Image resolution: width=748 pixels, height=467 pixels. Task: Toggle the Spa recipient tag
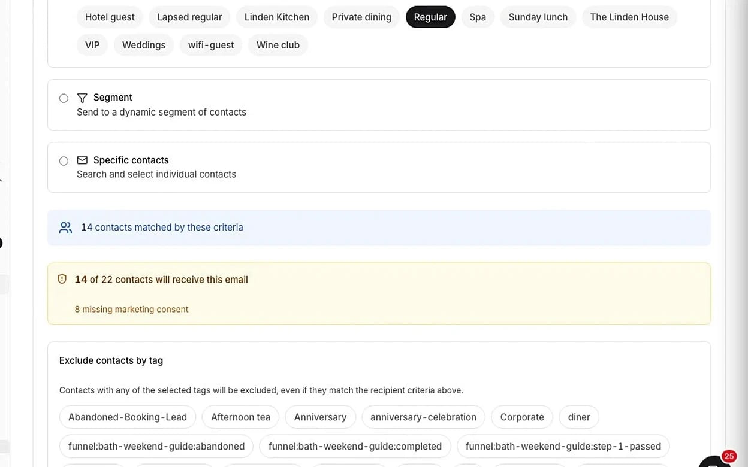(478, 17)
